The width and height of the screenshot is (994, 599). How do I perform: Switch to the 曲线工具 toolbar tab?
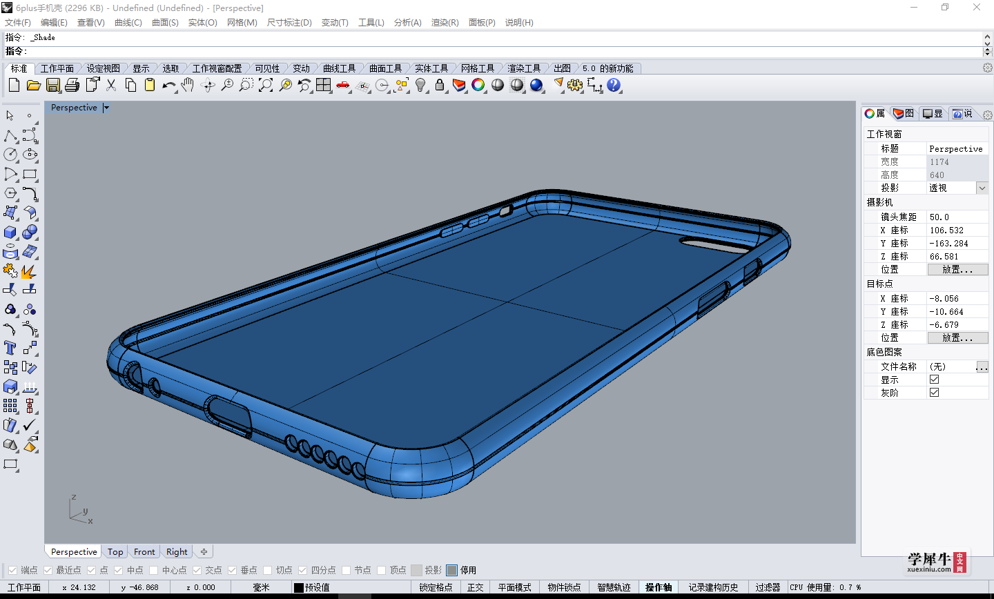(339, 68)
